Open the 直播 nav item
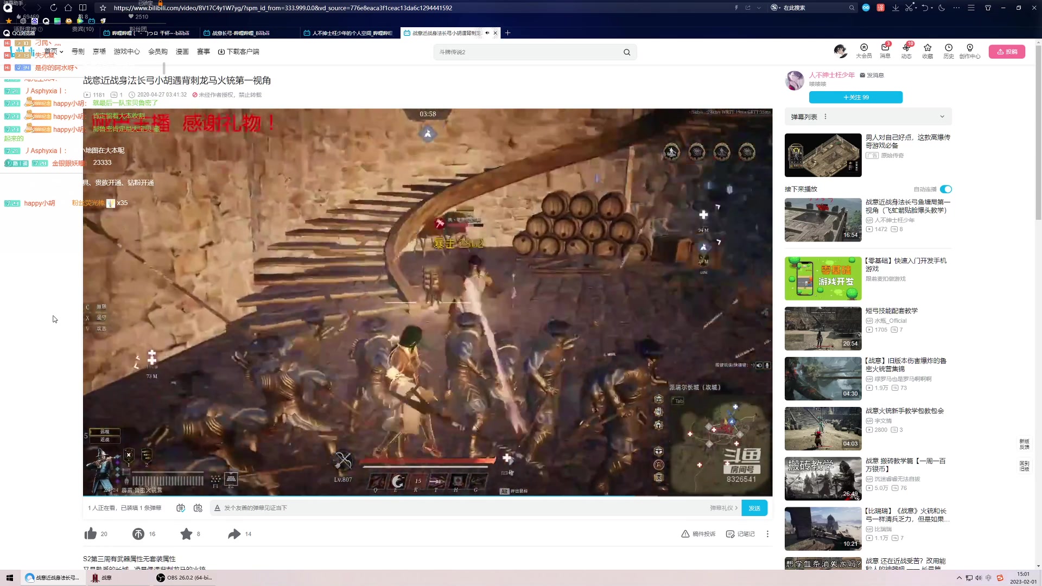 (x=99, y=52)
